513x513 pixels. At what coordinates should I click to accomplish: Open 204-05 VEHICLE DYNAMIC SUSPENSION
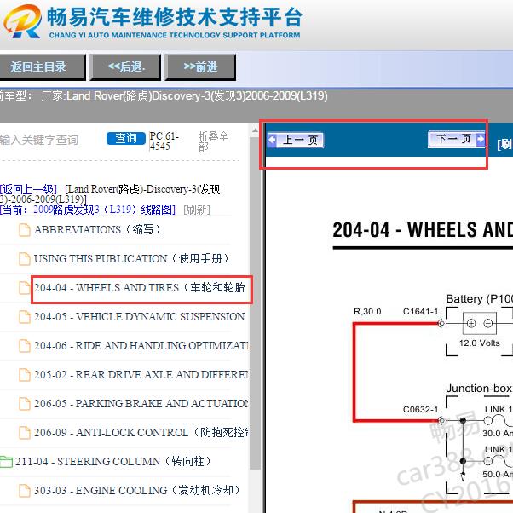(x=140, y=317)
